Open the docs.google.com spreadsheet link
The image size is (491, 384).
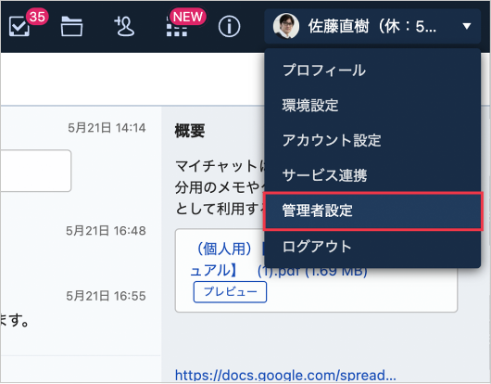[285, 375]
